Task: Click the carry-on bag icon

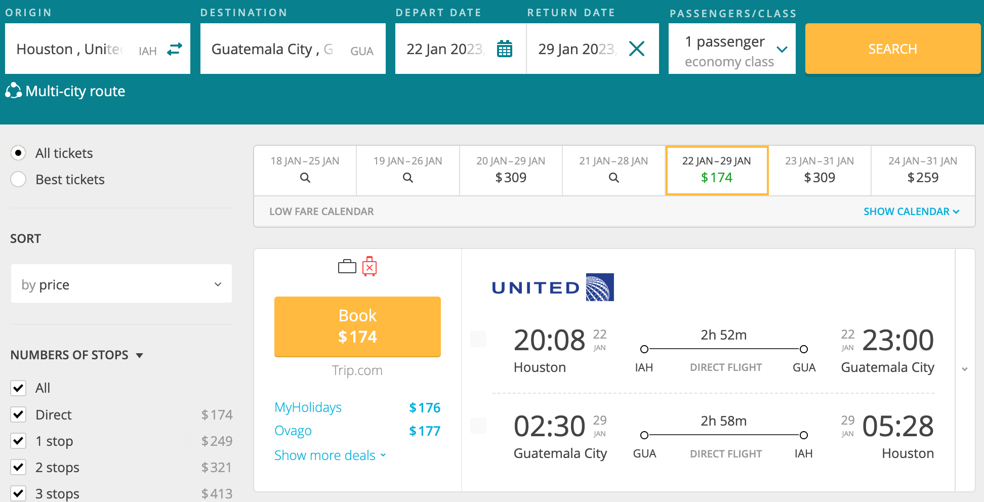Action: click(347, 266)
